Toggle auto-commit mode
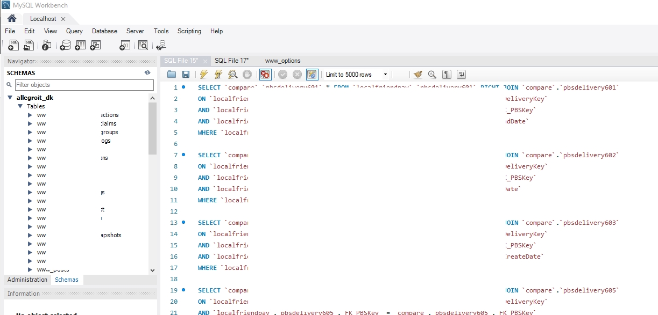This screenshot has height=315, width=658. tap(312, 74)
